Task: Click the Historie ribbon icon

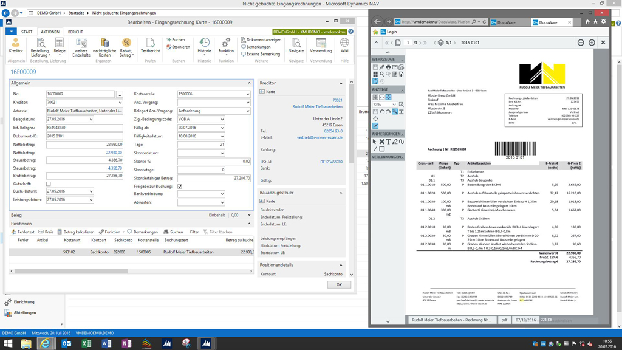Action: click(205, 44)
